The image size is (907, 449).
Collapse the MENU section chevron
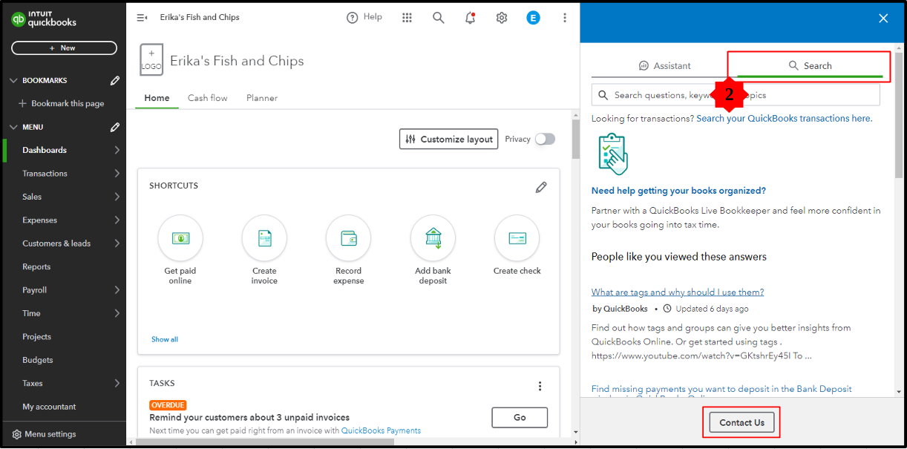(x=13, y=127)
